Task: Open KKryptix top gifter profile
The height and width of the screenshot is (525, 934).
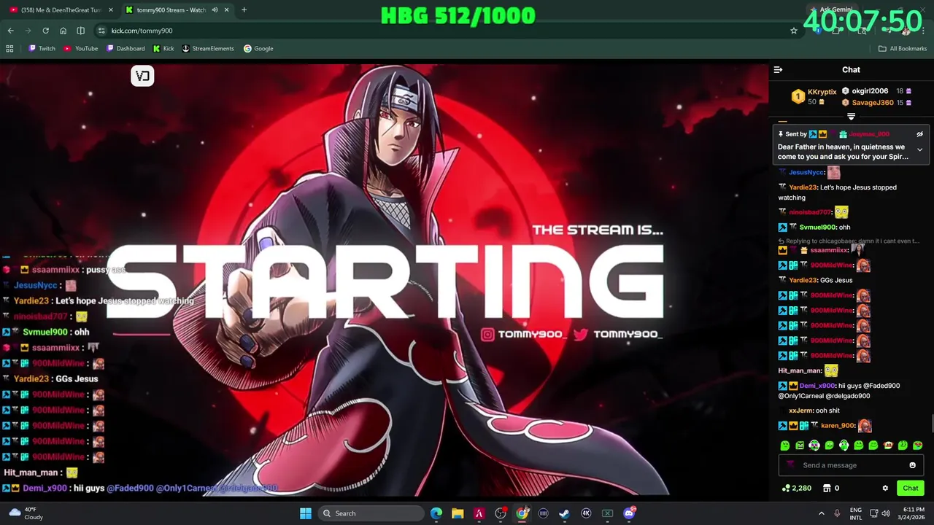Action: pyautogui.click(x=822, y=92)
